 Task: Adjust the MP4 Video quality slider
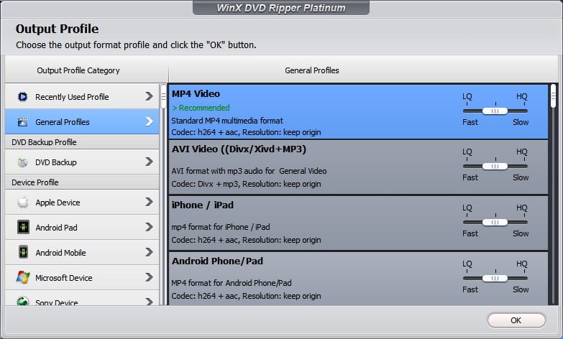[x=495, y=111]
